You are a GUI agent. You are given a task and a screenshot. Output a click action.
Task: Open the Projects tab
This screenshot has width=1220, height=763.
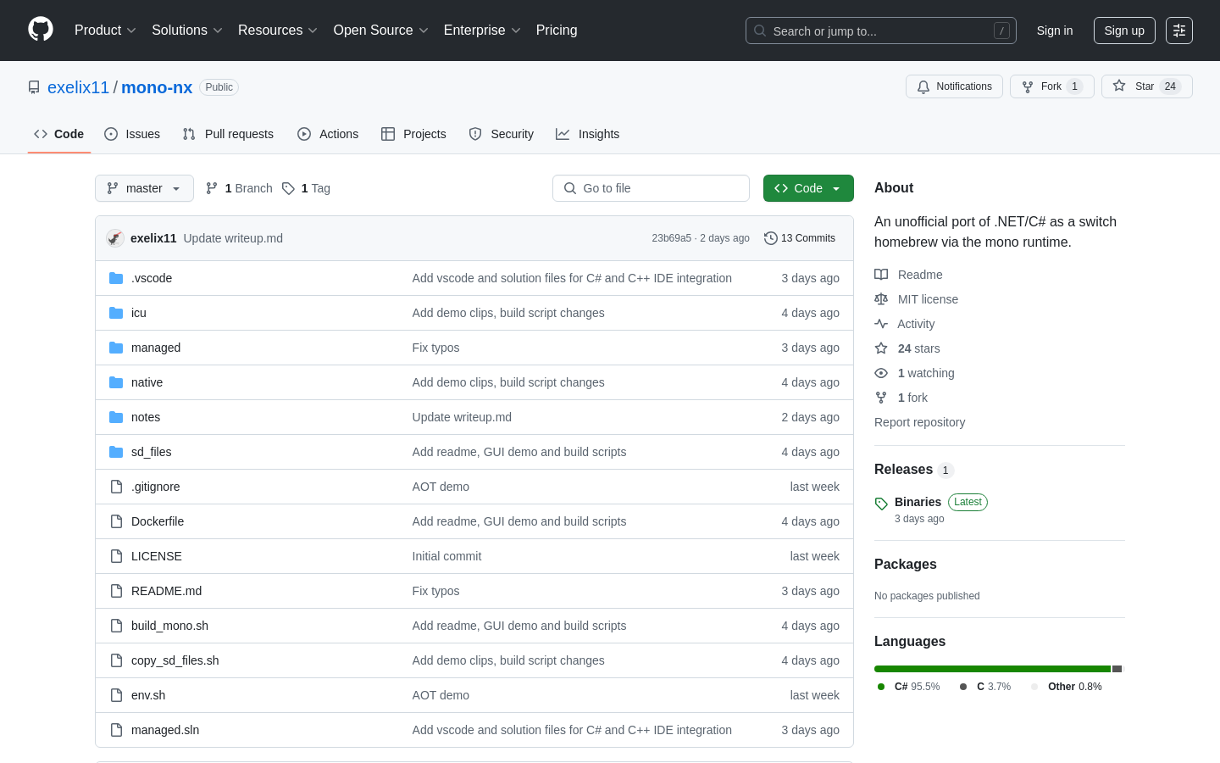413,134
